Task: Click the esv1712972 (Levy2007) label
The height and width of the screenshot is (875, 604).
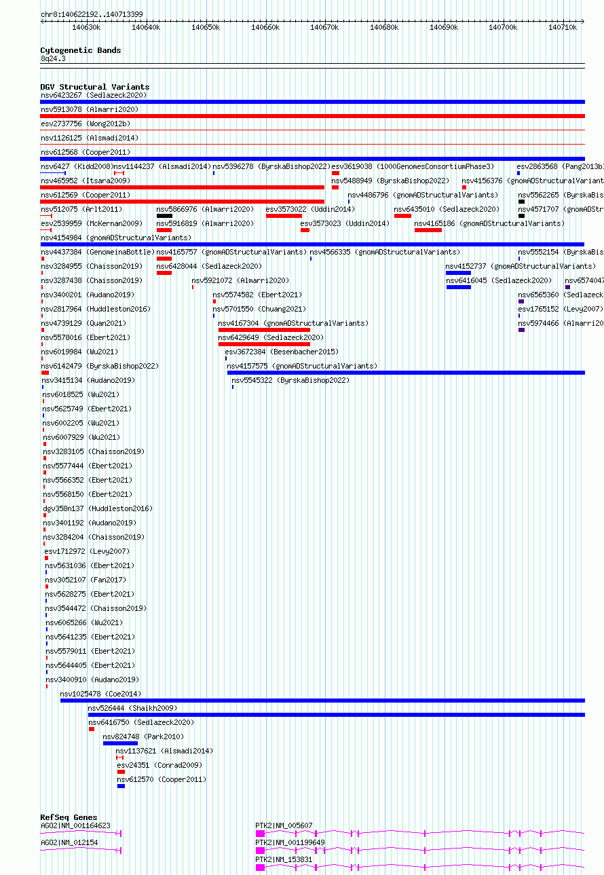Action: (87, 551)
